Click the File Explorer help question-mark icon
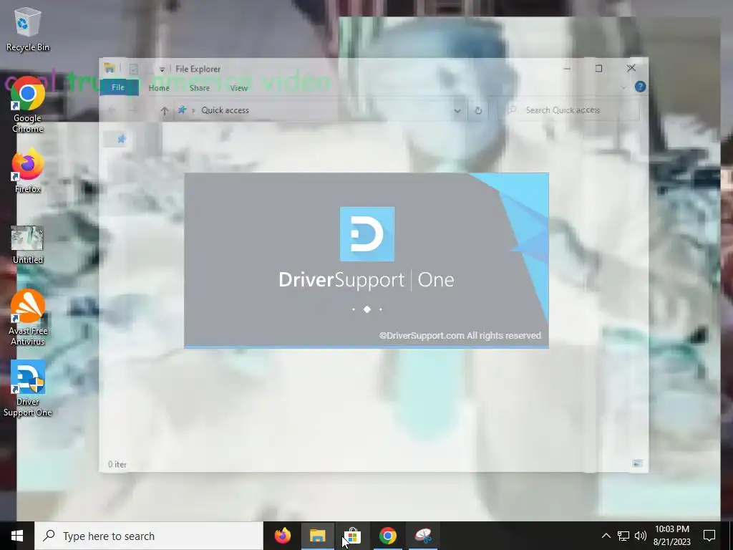Viewport: 733px width, 550px height. click(640, 87)
